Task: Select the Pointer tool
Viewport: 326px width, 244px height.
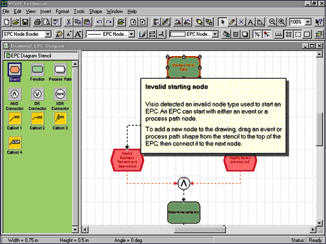Action: (223, 22)
